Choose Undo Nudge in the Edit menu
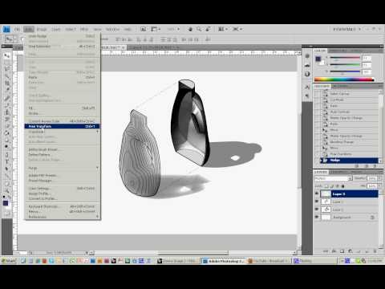Image resolution: width=385 pixels, height=289 pixels. click(x=63, y=36)
